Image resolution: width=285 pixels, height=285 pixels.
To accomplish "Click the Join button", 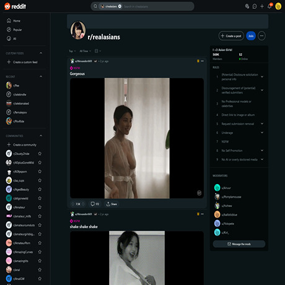I will click(x=251, y=36).
